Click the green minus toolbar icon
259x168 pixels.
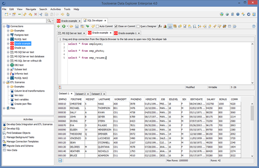19,14
